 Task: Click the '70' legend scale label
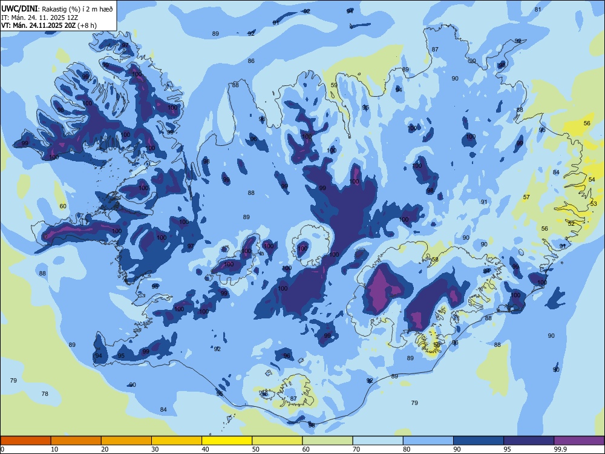coord(356,449)
